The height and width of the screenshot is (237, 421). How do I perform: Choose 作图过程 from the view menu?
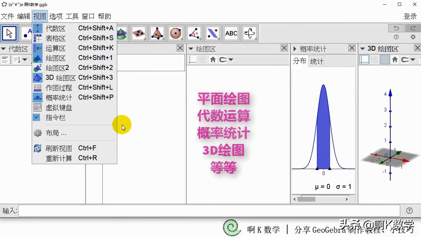click(x=74, y=88)
